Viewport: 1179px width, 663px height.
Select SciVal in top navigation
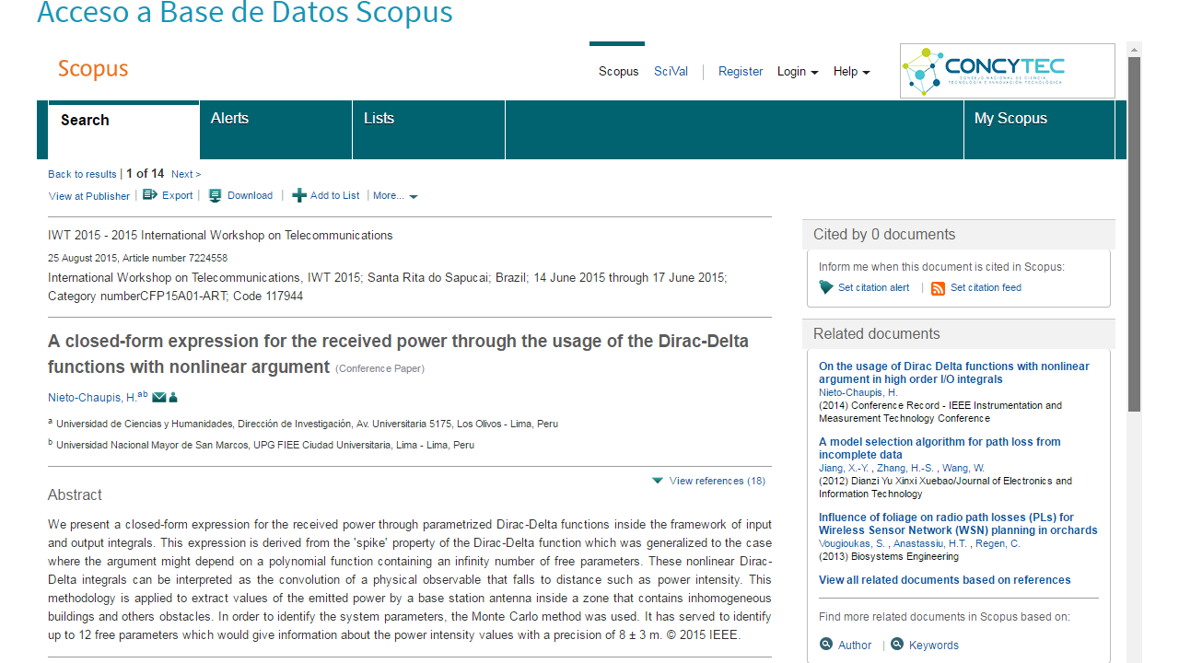[671, 72]
